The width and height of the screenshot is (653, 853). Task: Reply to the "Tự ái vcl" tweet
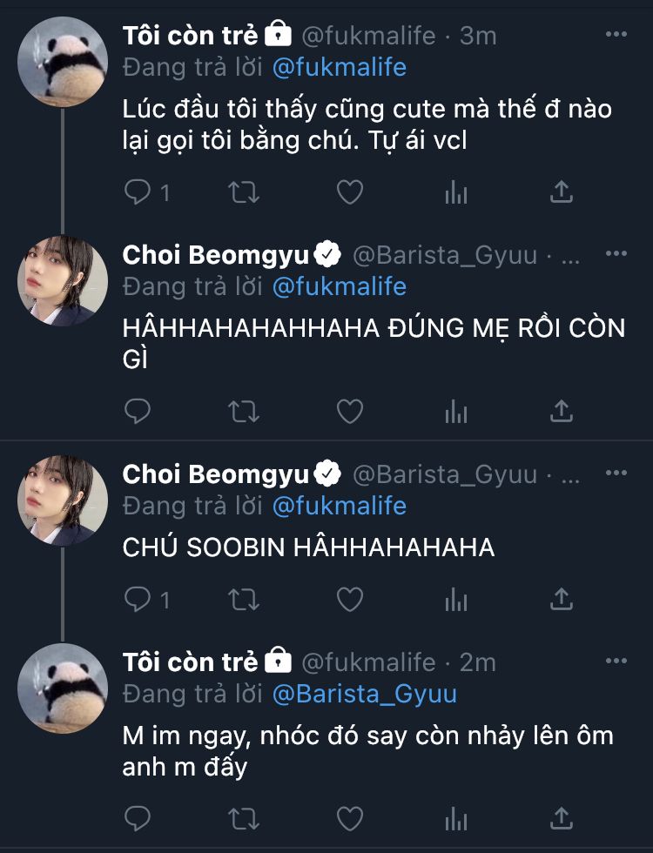[138, 192]
